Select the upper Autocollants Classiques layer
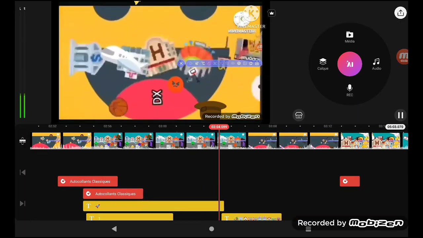The image size is (423, 238). click(88, 181)
